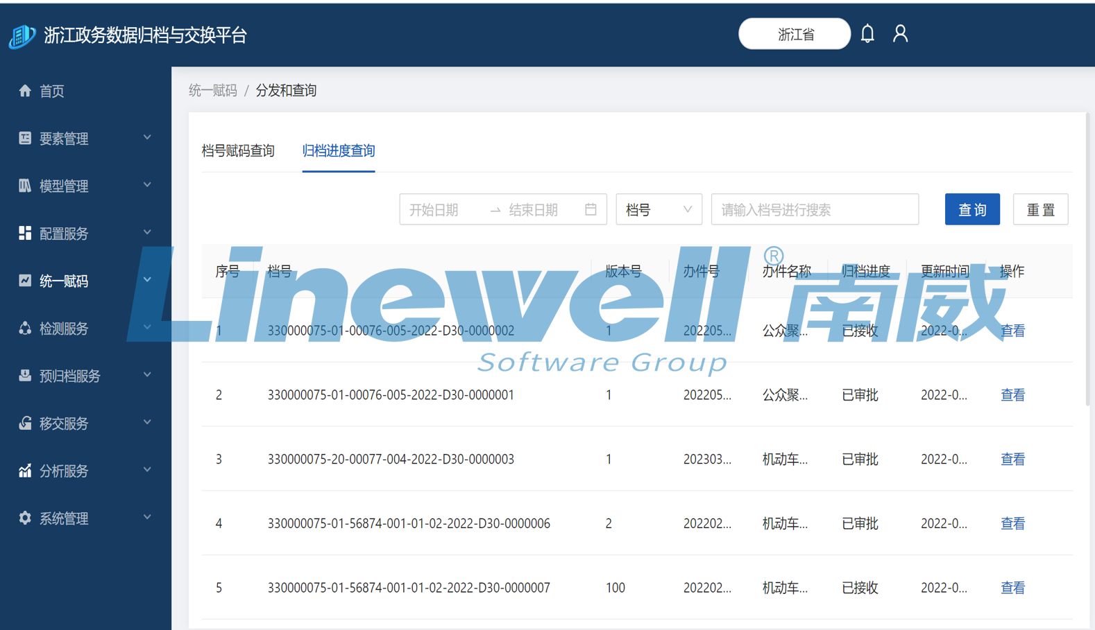Expand the 预归档服务 menu chevron

[x=147, y=375]
